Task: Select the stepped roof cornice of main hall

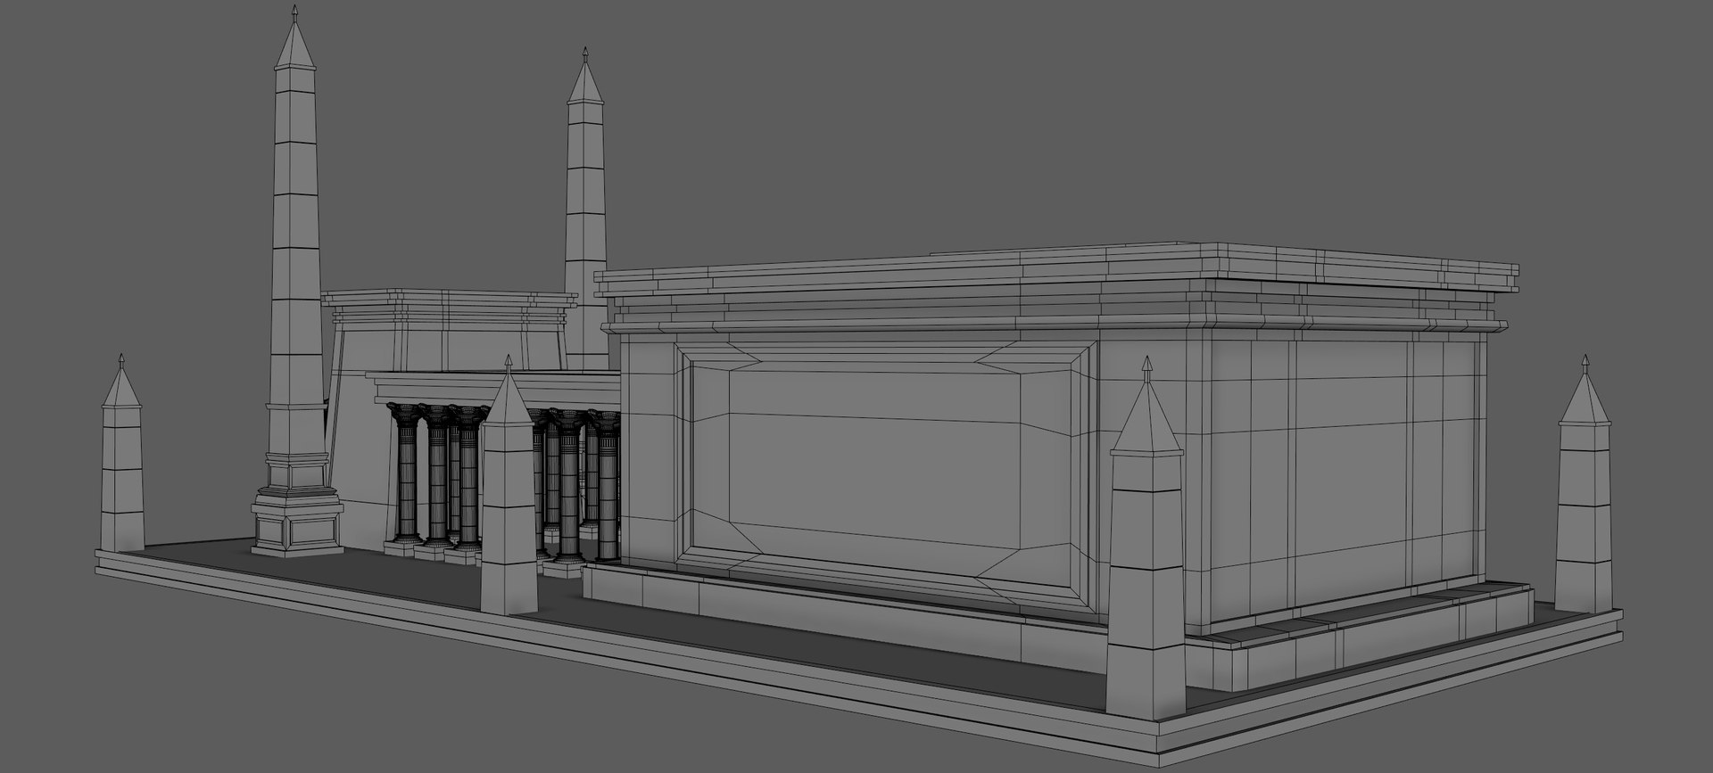Action: tap(1055, 288)
